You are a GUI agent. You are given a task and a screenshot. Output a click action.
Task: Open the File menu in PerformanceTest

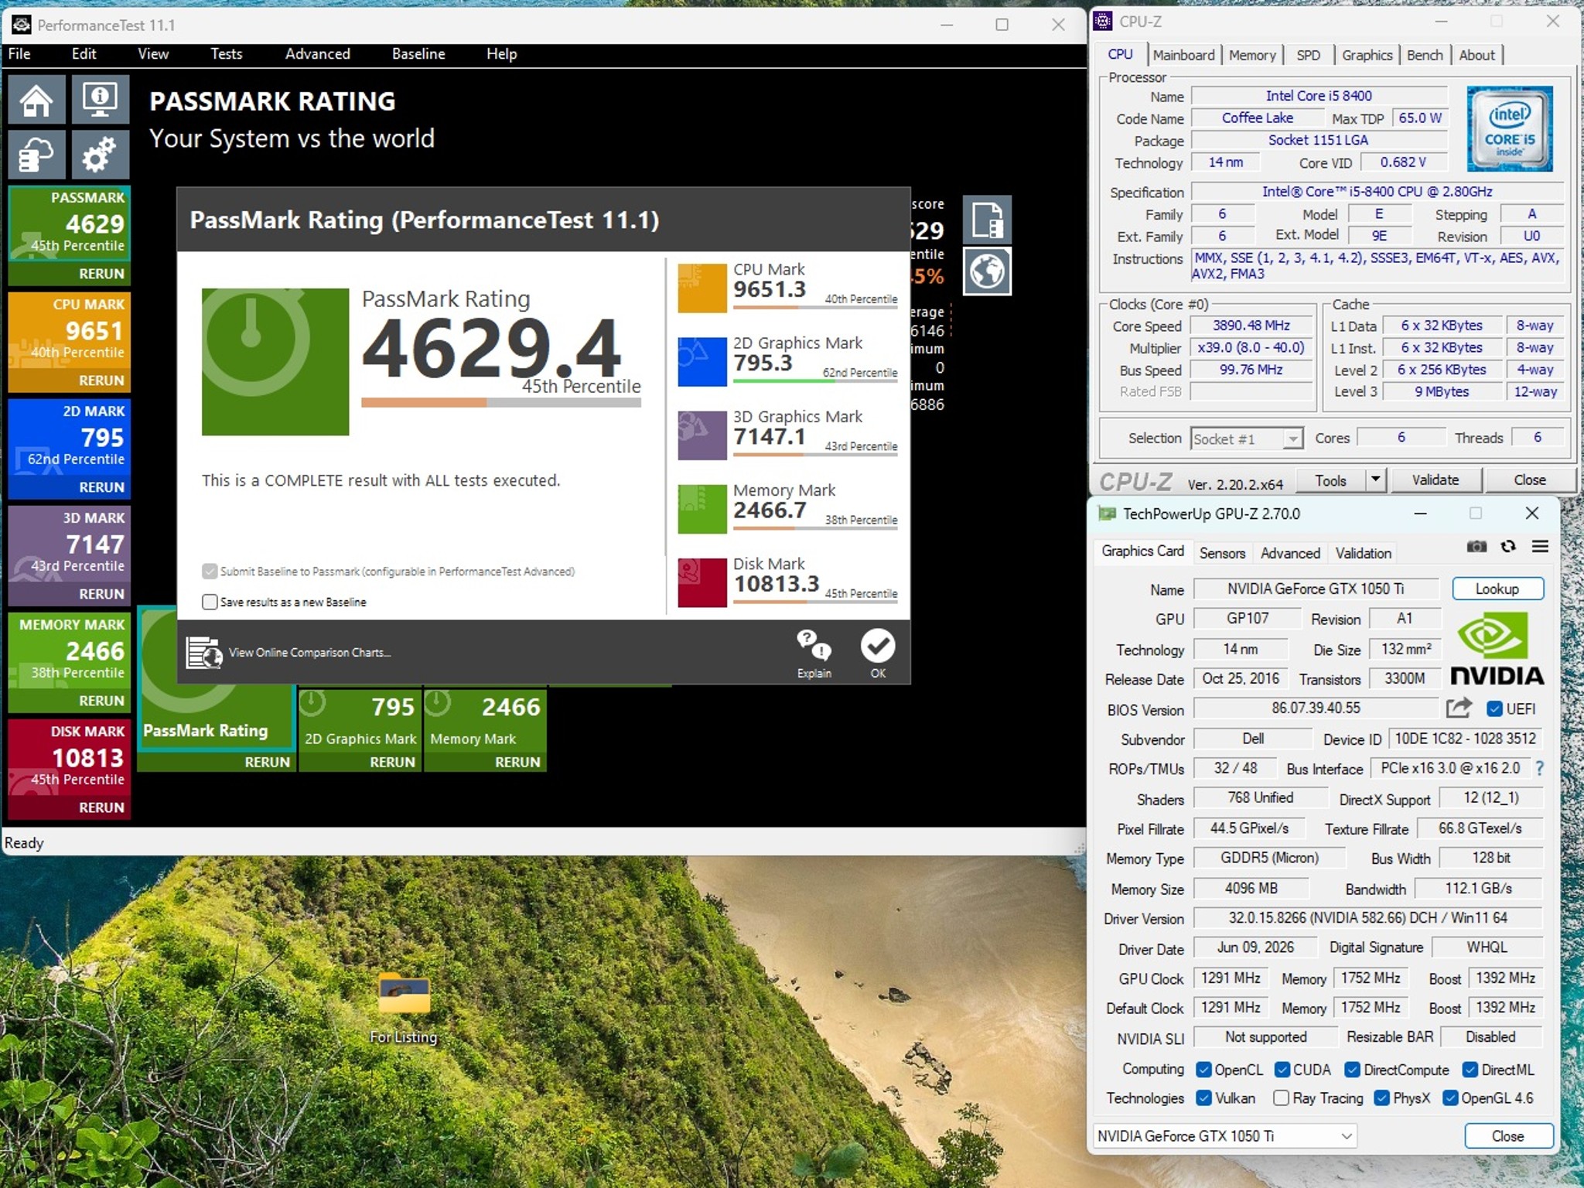(19, 53)
